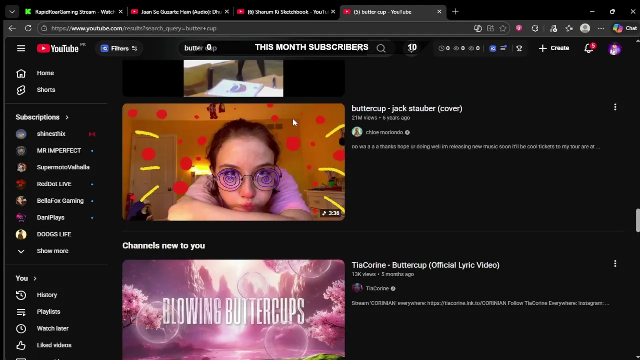Screen dimensions: 640x360
Task: Open more options for the buttercup cover video
Action: [615, 107]
